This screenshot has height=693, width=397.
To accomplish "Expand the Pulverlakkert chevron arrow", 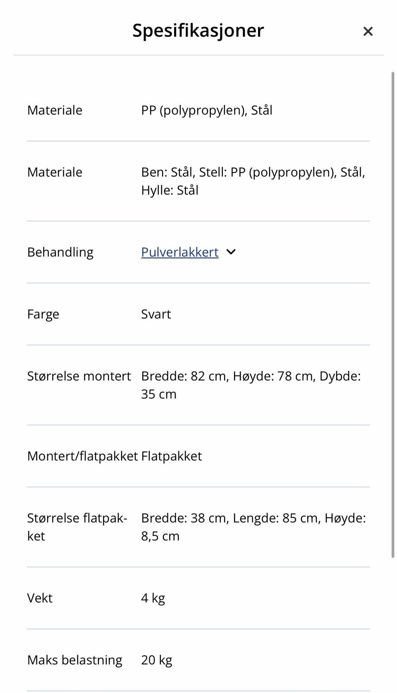I will coord(231,252).
